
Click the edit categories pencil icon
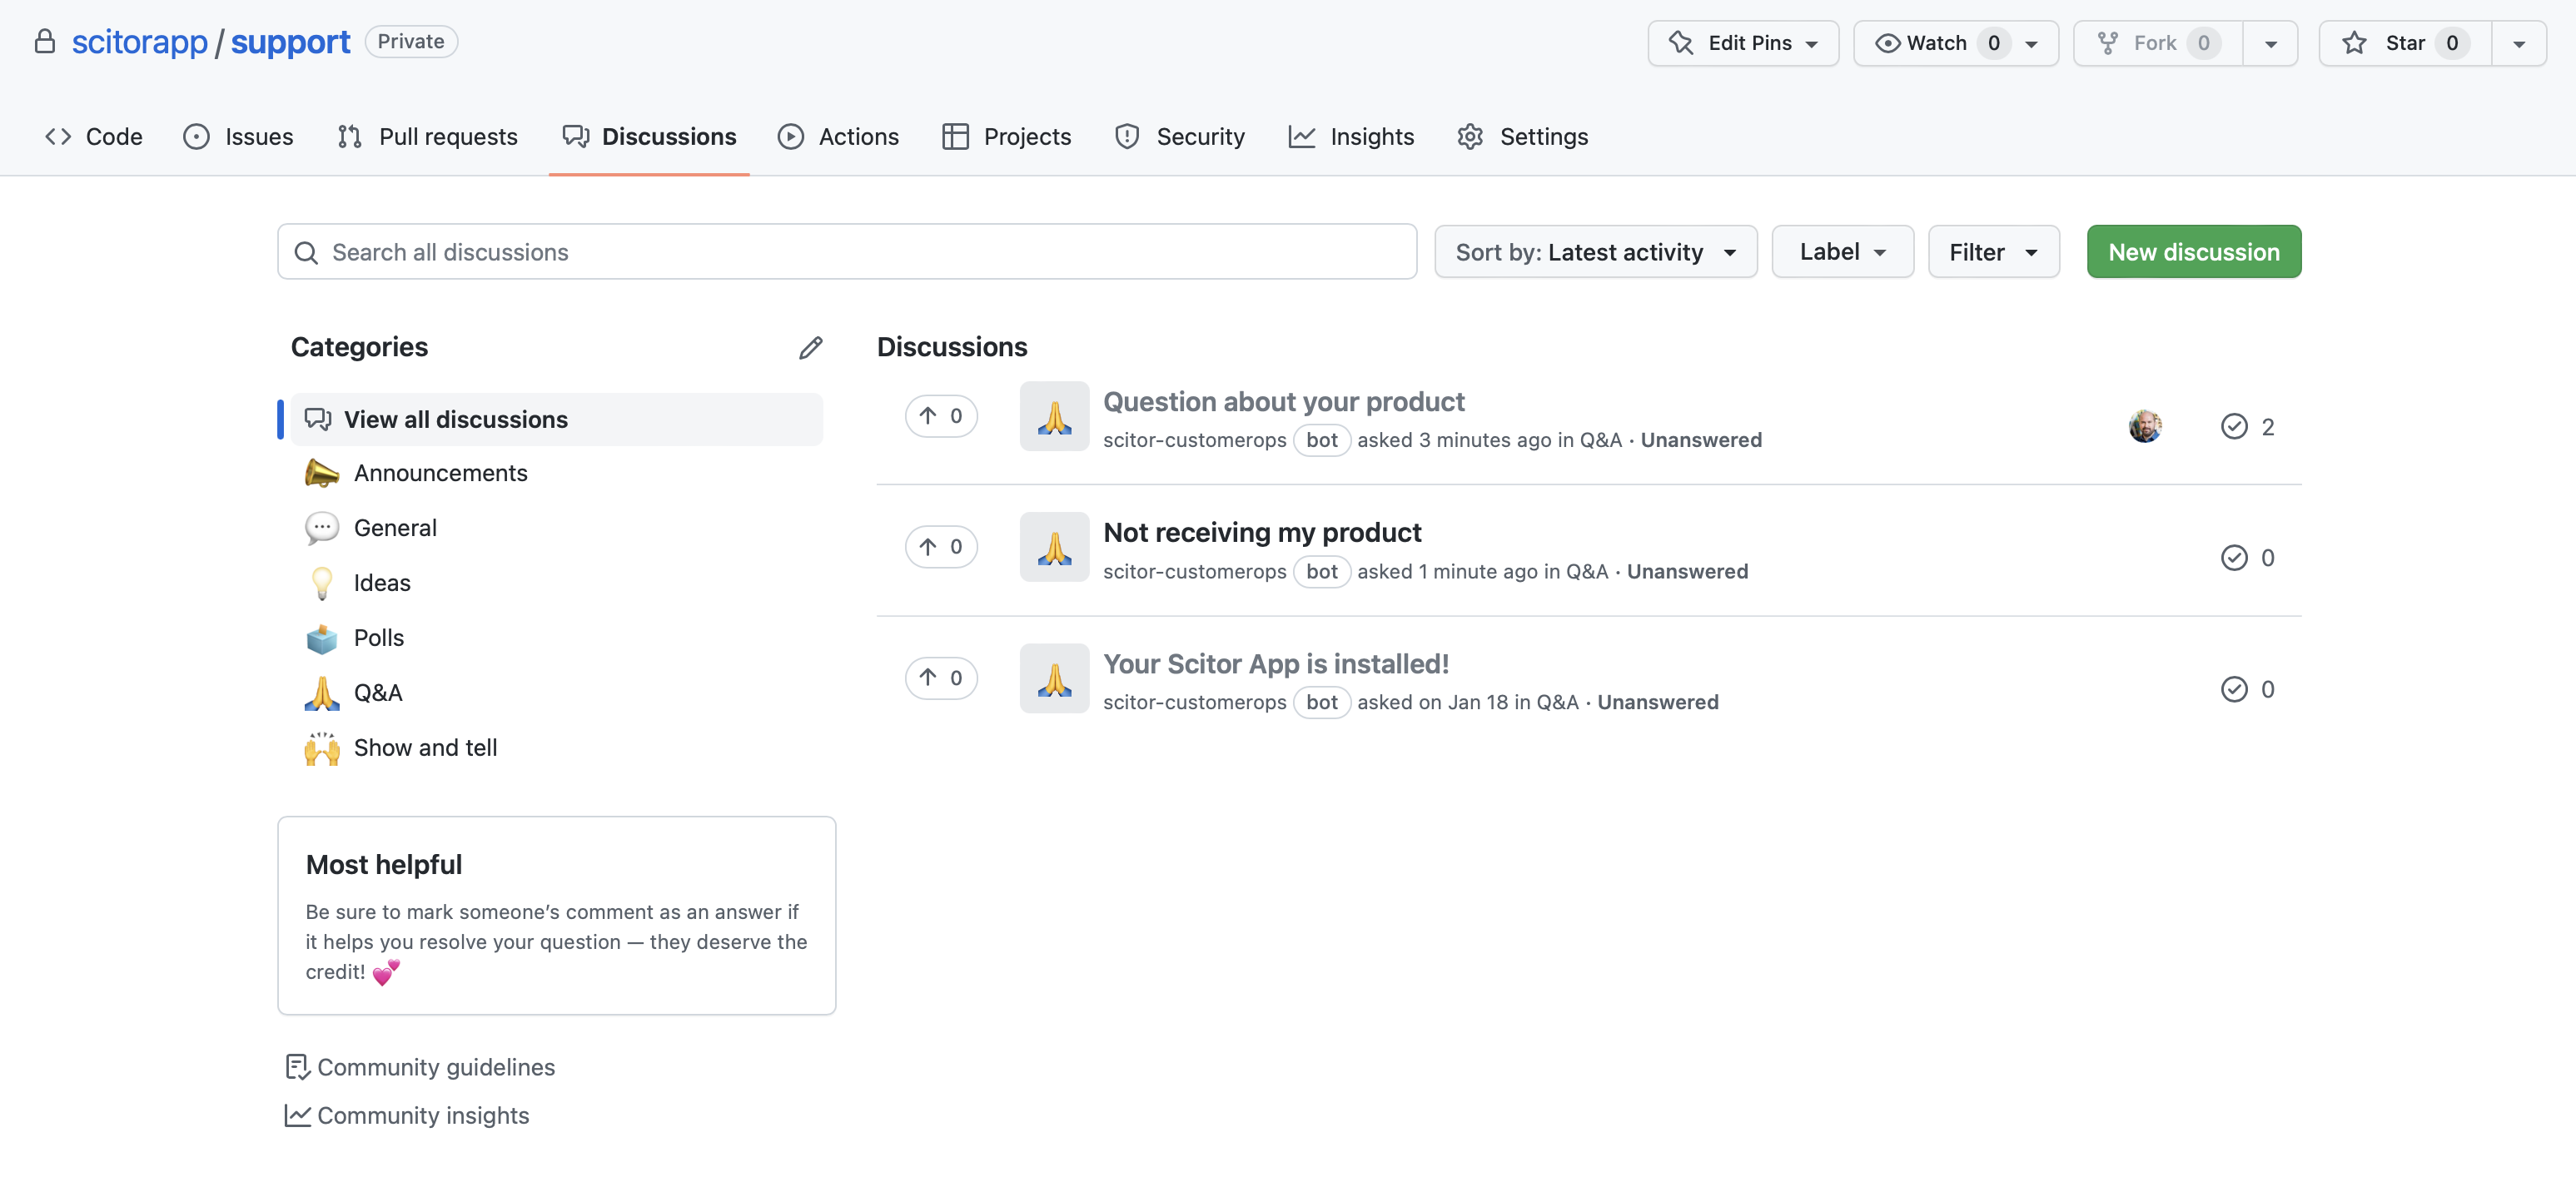click(x=810, y=347)
